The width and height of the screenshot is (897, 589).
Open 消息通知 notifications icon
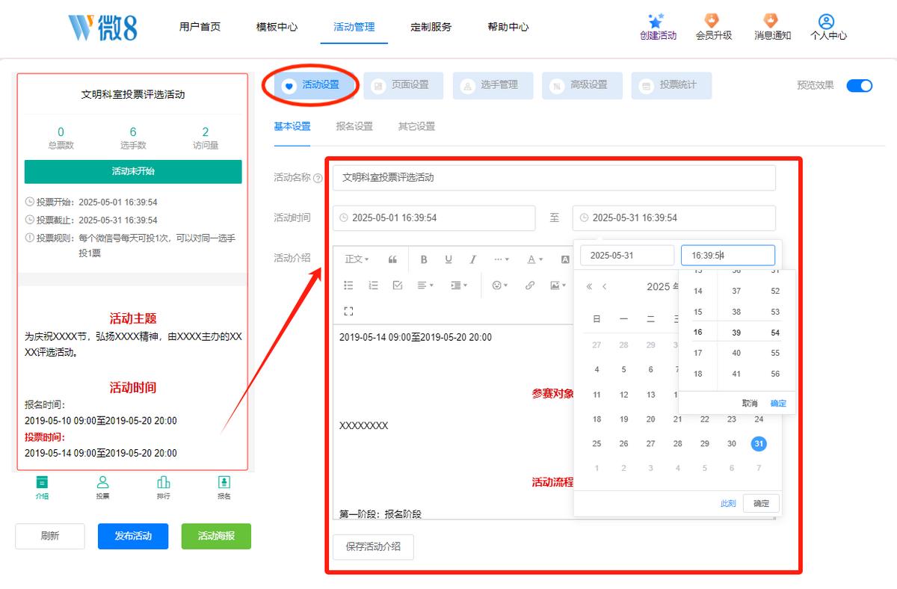pyautogui.click(x=771, y=20)
